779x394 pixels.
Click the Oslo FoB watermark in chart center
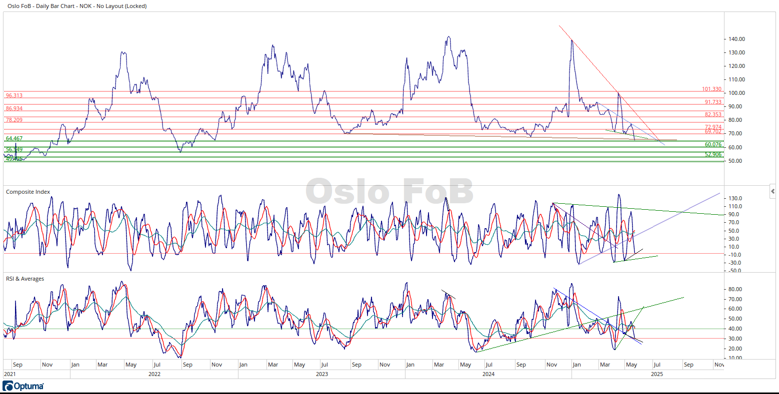pos(389,192)
